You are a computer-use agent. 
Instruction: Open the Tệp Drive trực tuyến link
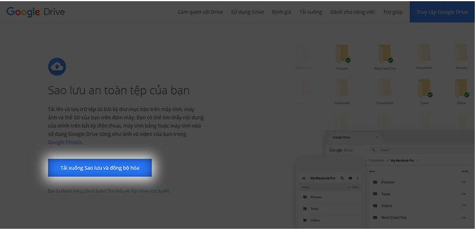150,191
